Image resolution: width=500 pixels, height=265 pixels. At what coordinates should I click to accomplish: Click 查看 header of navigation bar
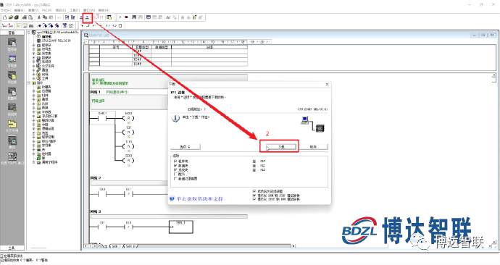point(12,33)
